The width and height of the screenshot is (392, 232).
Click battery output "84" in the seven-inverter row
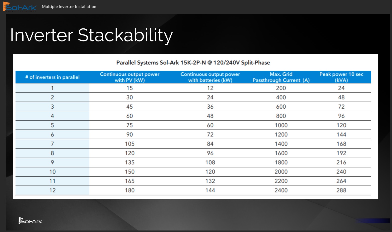coord(210,144)
